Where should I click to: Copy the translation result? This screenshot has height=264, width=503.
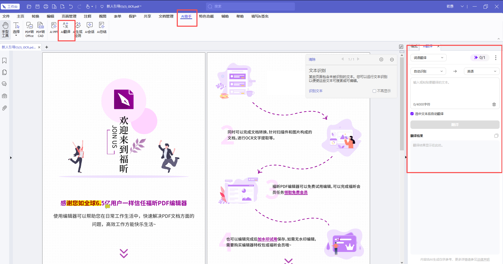coord(496,136)
